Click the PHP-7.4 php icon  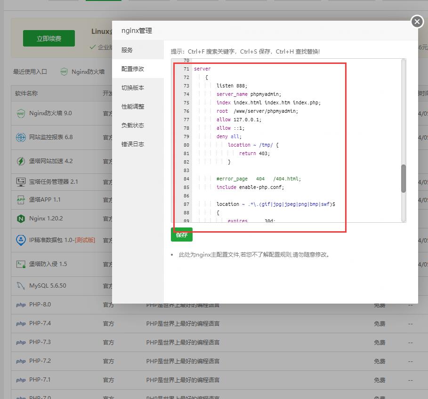pos(21,323)
